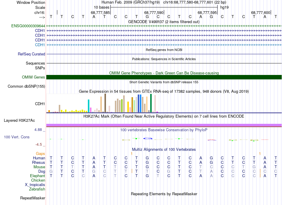Open the Layered H3K27Ac track label
This screenshot has width=282, height=205.
(x=19, y=121)
